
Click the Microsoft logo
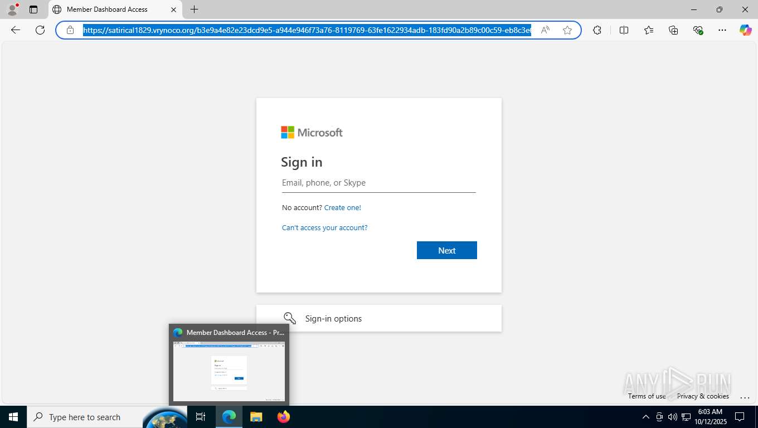[312, 133]
